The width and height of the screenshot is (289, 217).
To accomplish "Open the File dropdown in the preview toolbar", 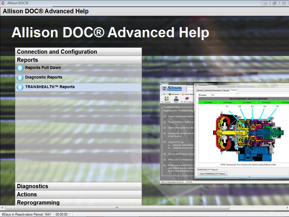I will (x=165, y=94).
